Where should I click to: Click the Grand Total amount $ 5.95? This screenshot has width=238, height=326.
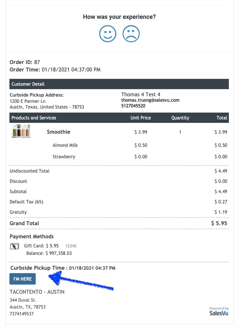point(219,223)
